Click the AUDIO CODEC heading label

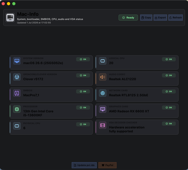pyautogui.click(x=117, y=74)
